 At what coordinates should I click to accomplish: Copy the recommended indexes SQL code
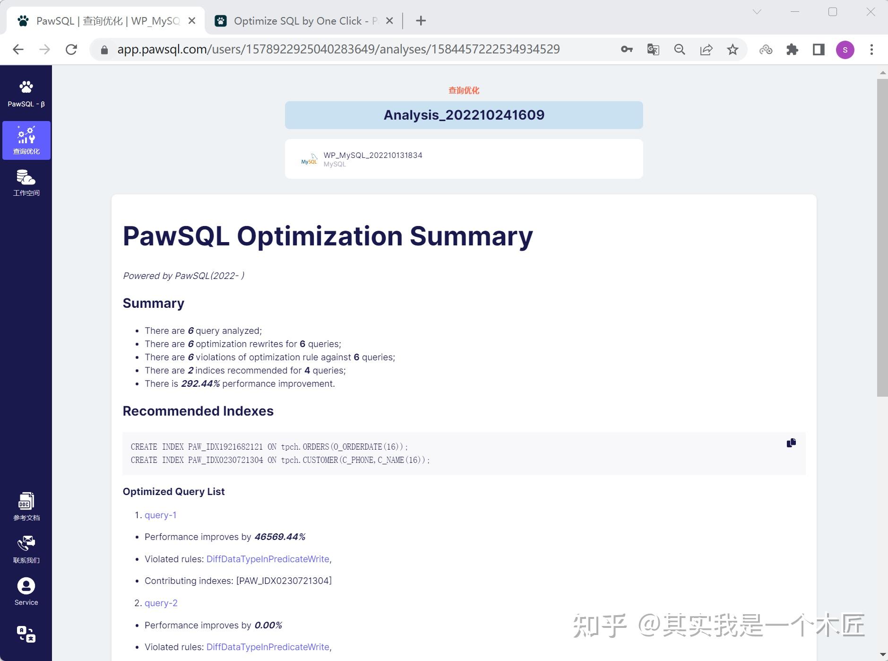(791, 443)
